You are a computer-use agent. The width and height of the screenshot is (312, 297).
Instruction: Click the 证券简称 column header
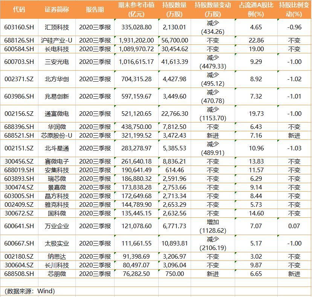(56, 9)
